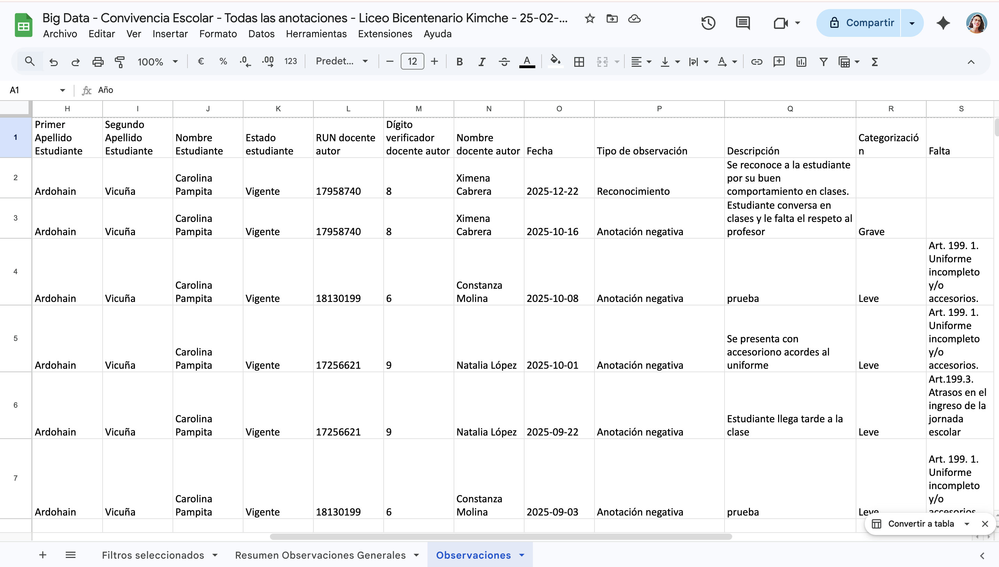Open the fill color picker
Image resolution: width=999 pixels, height=567 pixels.
click(555, 62)
